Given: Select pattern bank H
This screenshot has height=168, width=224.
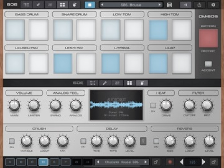Looking at the screenshot, I should [88, 162].
